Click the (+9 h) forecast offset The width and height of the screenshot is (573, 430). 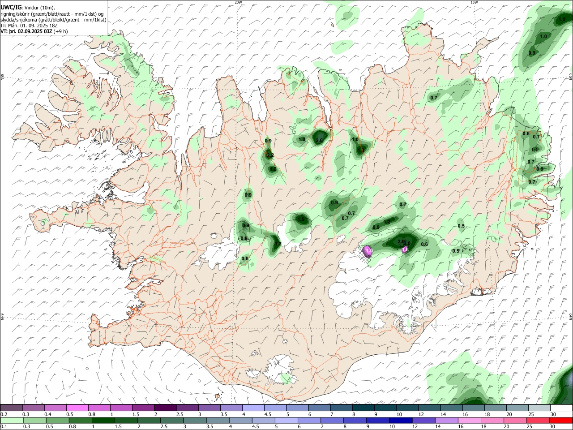tap(60, 31)
